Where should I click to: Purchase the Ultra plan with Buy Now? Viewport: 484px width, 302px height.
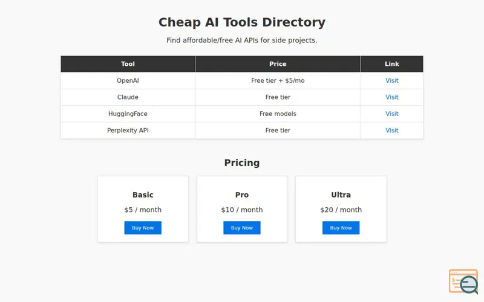pos(341,228)
